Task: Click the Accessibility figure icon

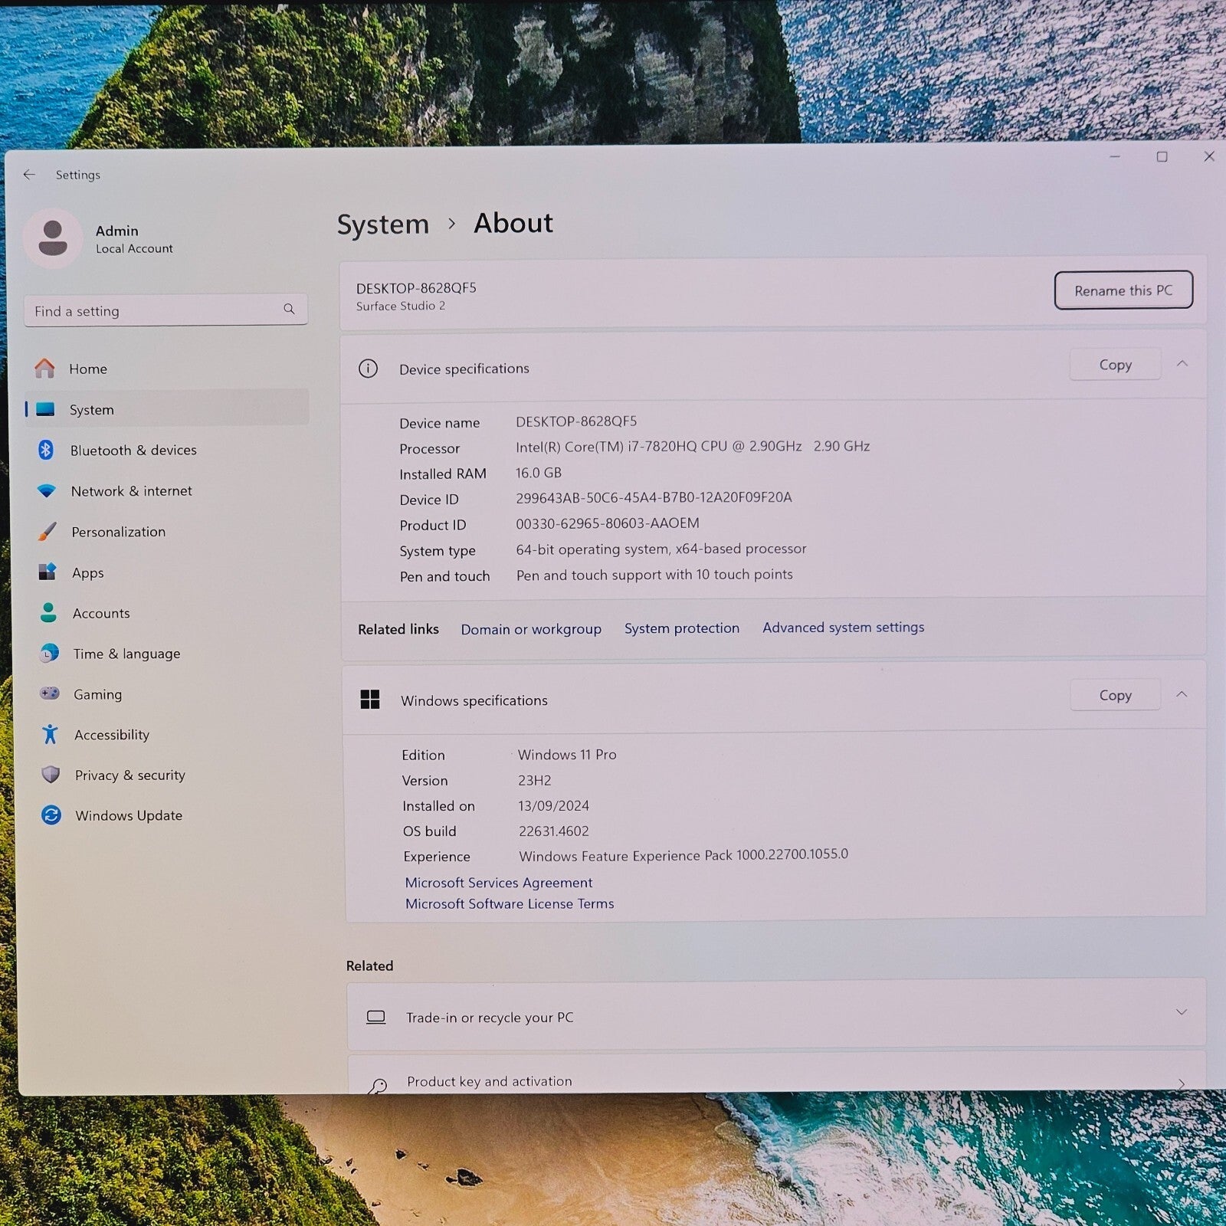Action: 51,734
